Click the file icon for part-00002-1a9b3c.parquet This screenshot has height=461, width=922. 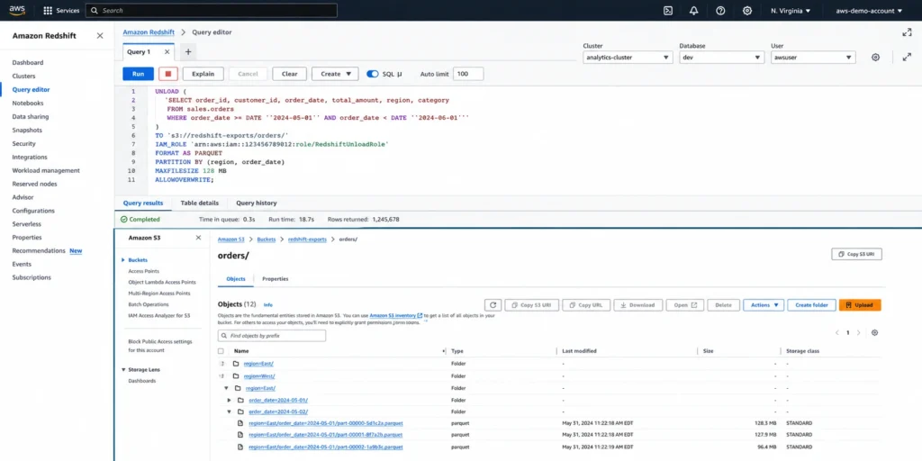pyautogui.click(x=240, y=447)
